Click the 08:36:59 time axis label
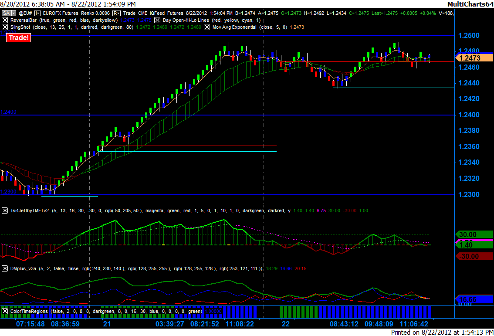Screen dimensions: 494x336 coord(65,324)
